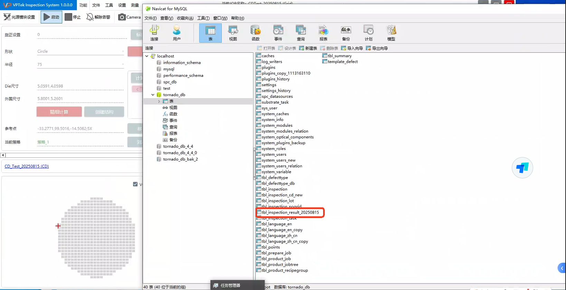Click the Event icon with clock
566x290 pixels.
(278, 33)
